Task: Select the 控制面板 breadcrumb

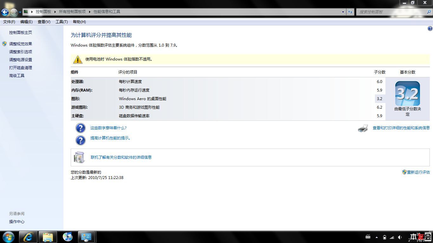Action: [43, 12]
